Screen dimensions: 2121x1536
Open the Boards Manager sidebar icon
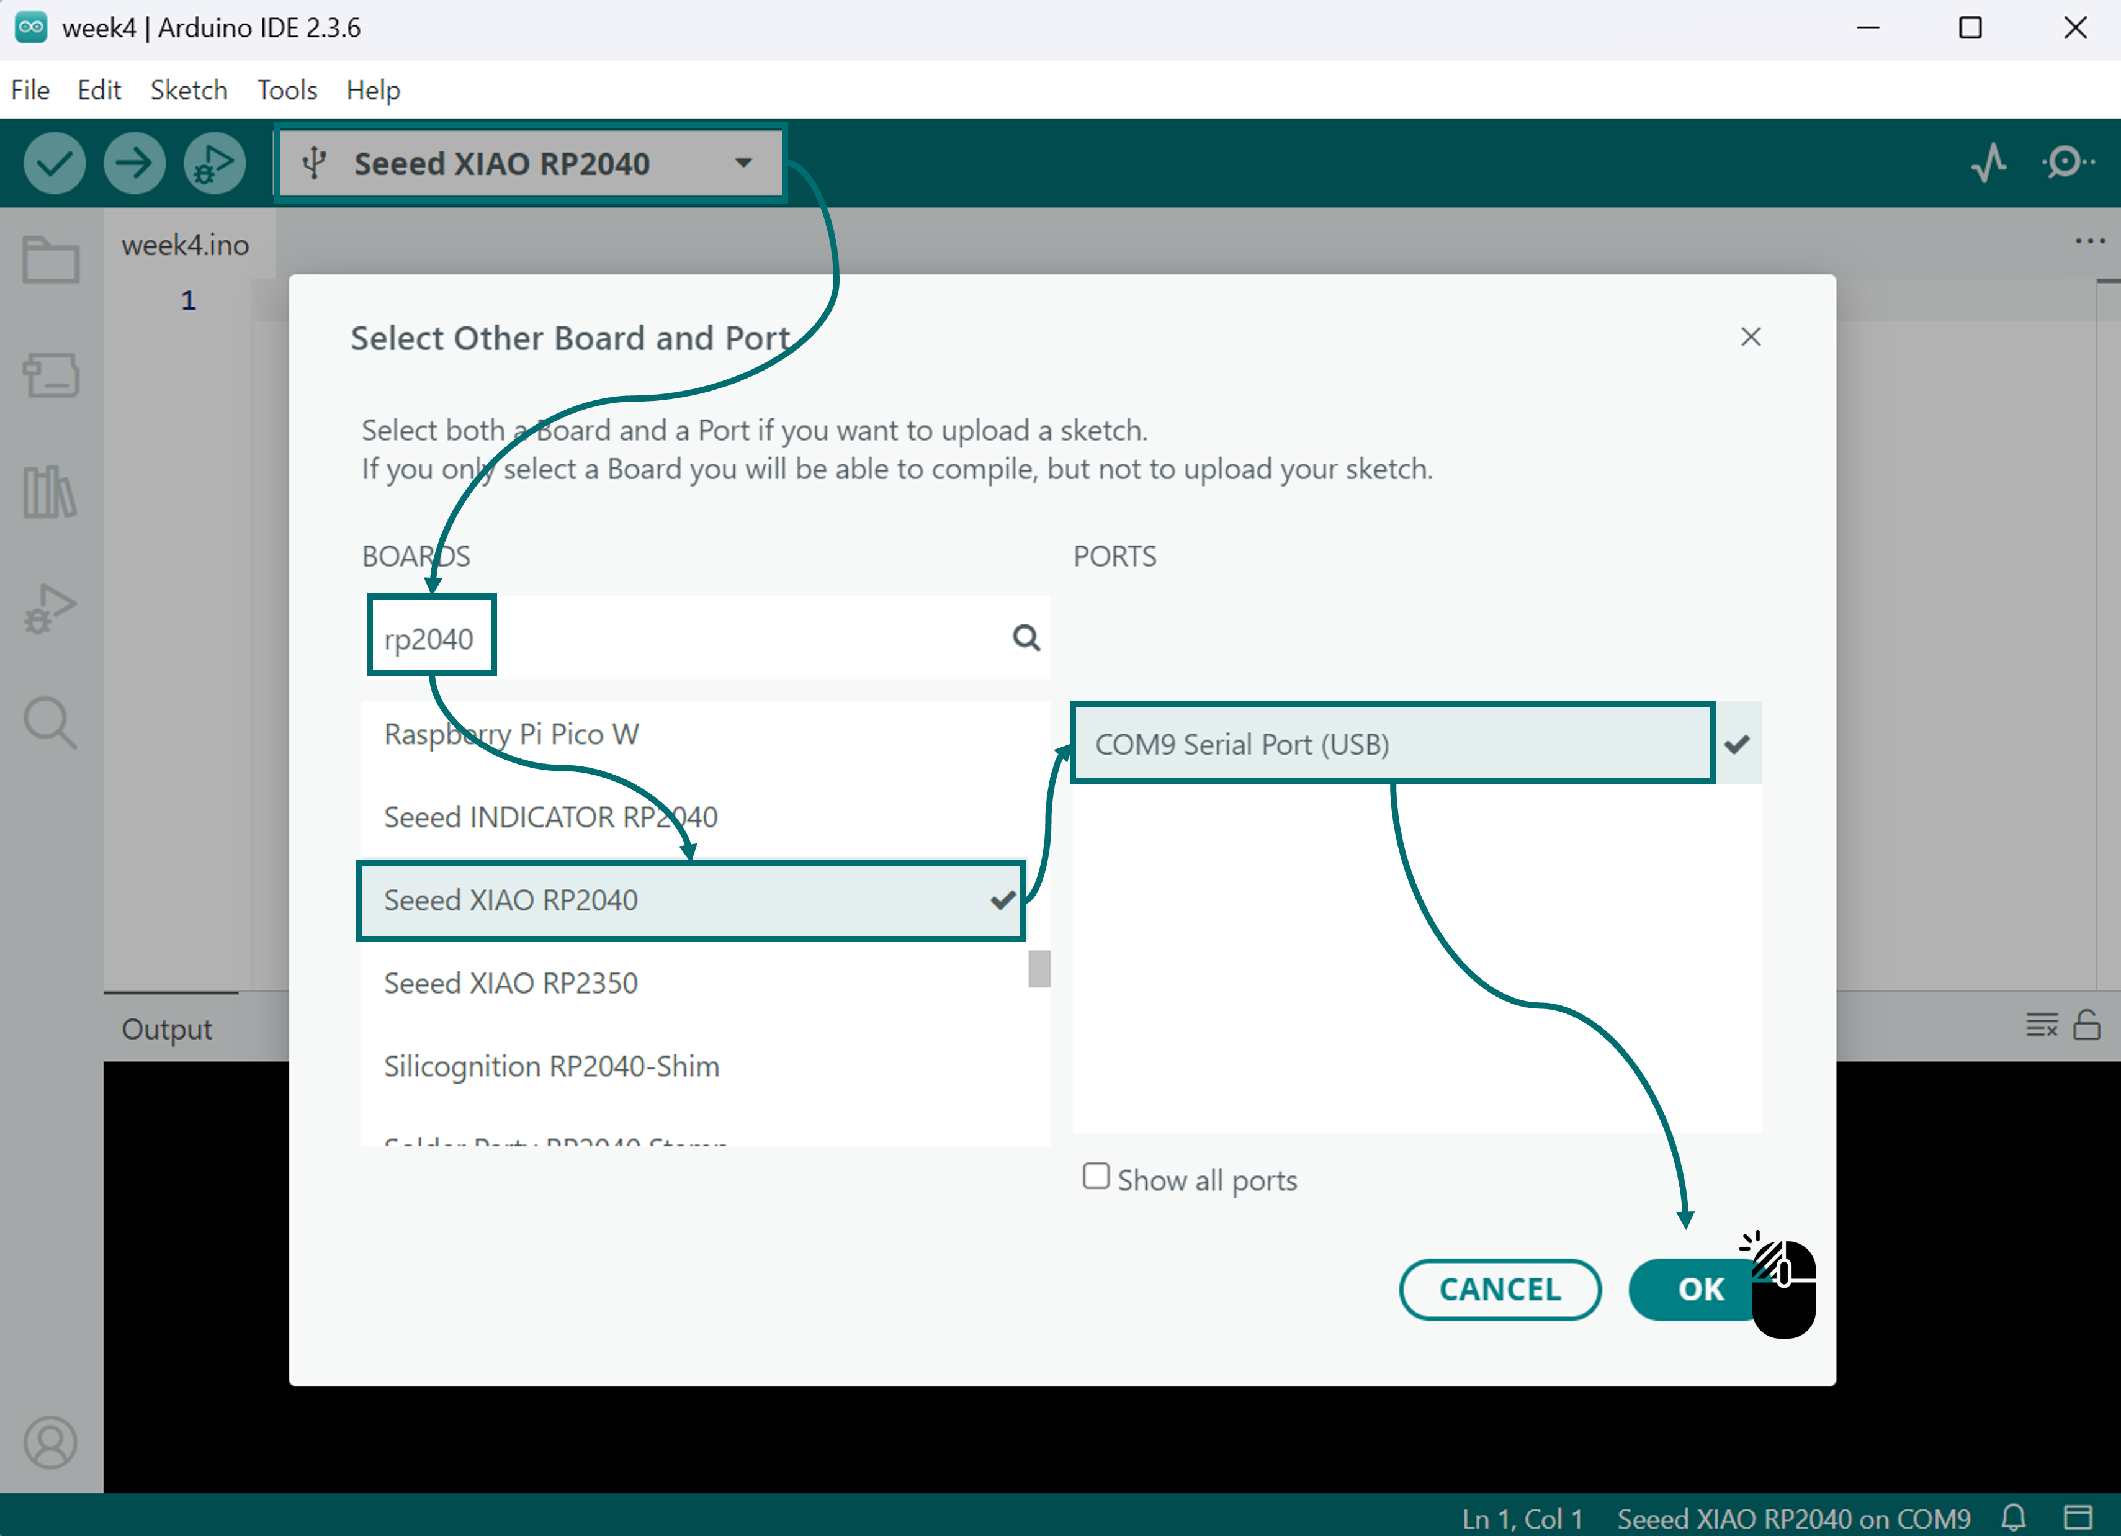[50, 375]
